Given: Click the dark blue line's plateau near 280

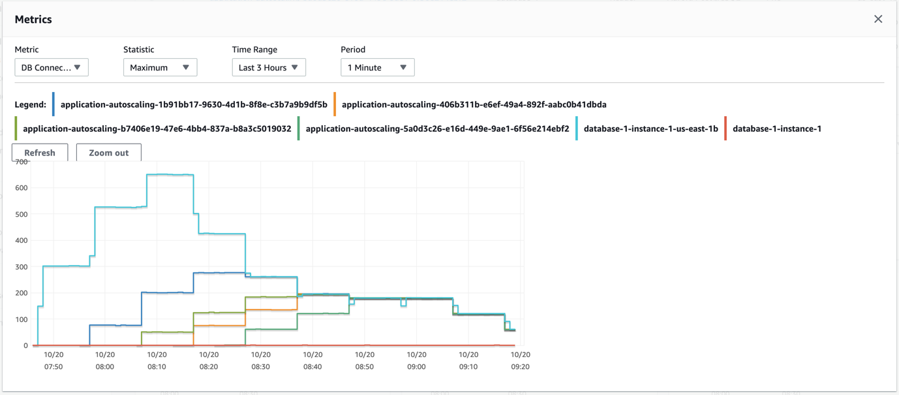Looking at the screenshot, I should (219, 273).
